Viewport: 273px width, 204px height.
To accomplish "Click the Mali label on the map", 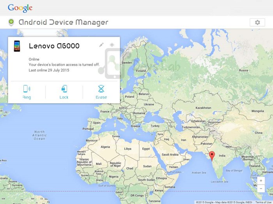I will (99, 164).
